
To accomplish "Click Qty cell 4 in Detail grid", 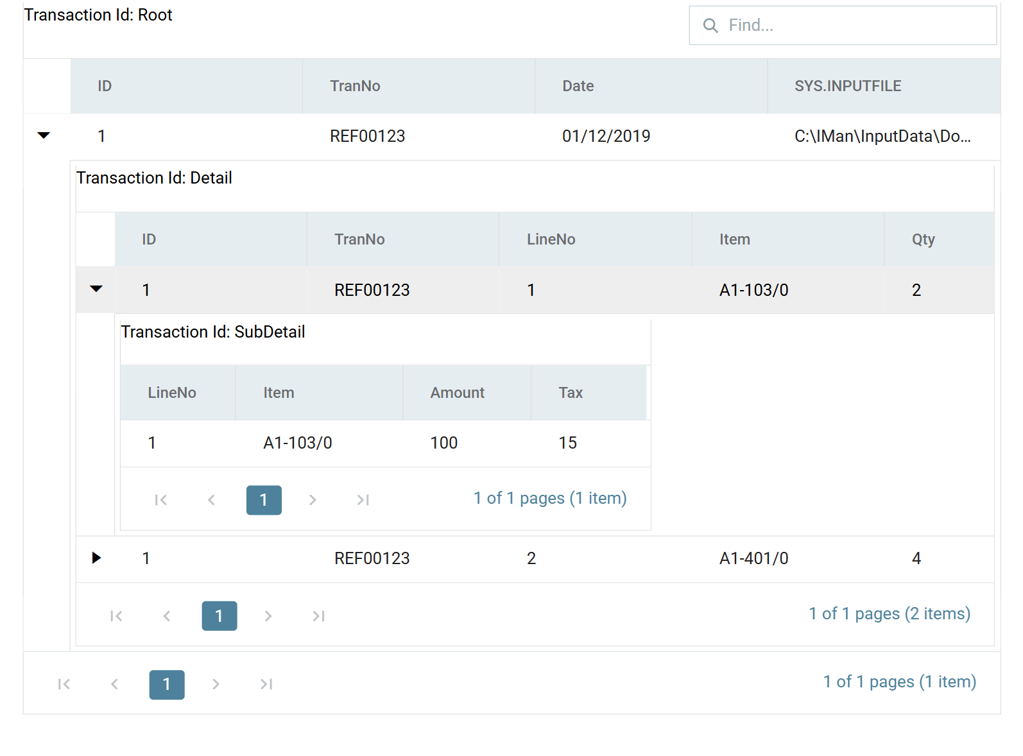I will pyautogui.click(x=939, y=558).
